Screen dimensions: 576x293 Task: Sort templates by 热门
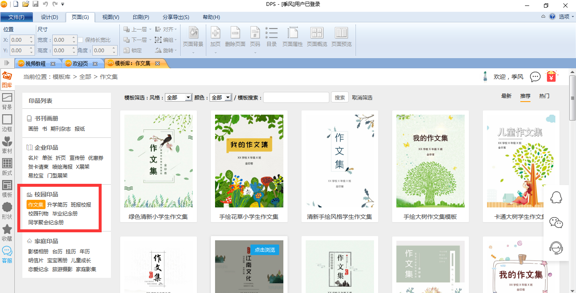coord(544,96)
